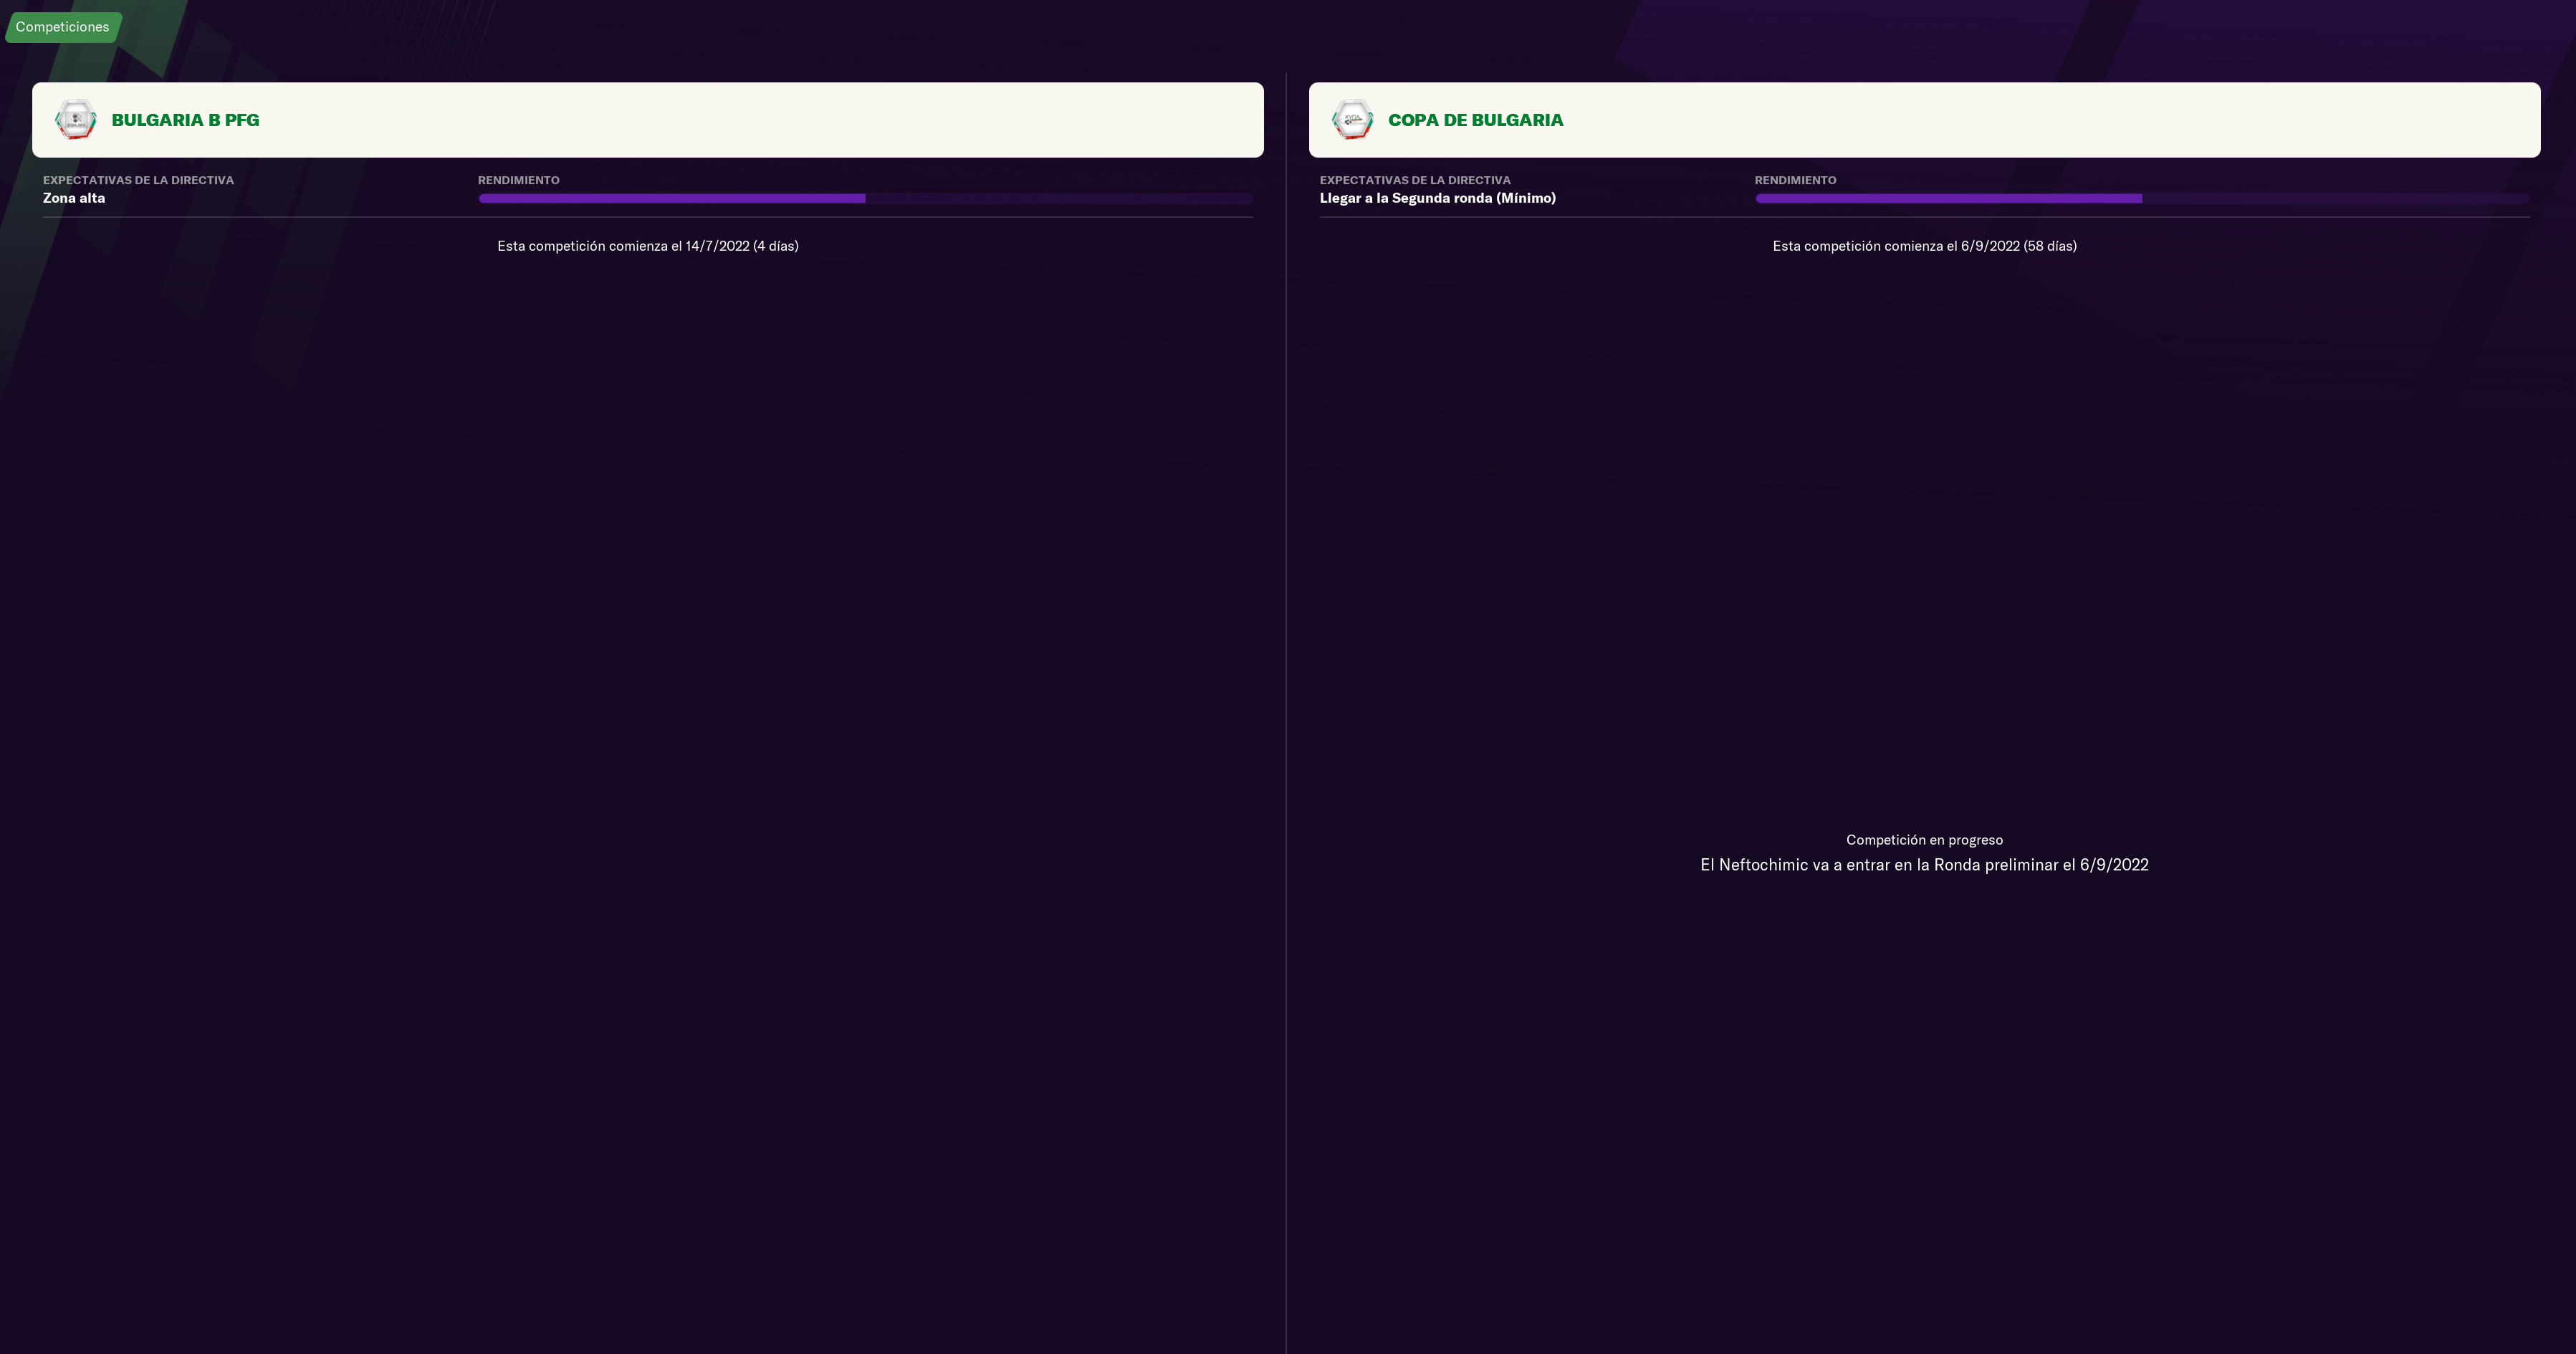The width and height of the screenshot is (2576, 1354).
Task: Click the Neftochimic Ronda preliminar notice
Action: [x=1924, y=865]
